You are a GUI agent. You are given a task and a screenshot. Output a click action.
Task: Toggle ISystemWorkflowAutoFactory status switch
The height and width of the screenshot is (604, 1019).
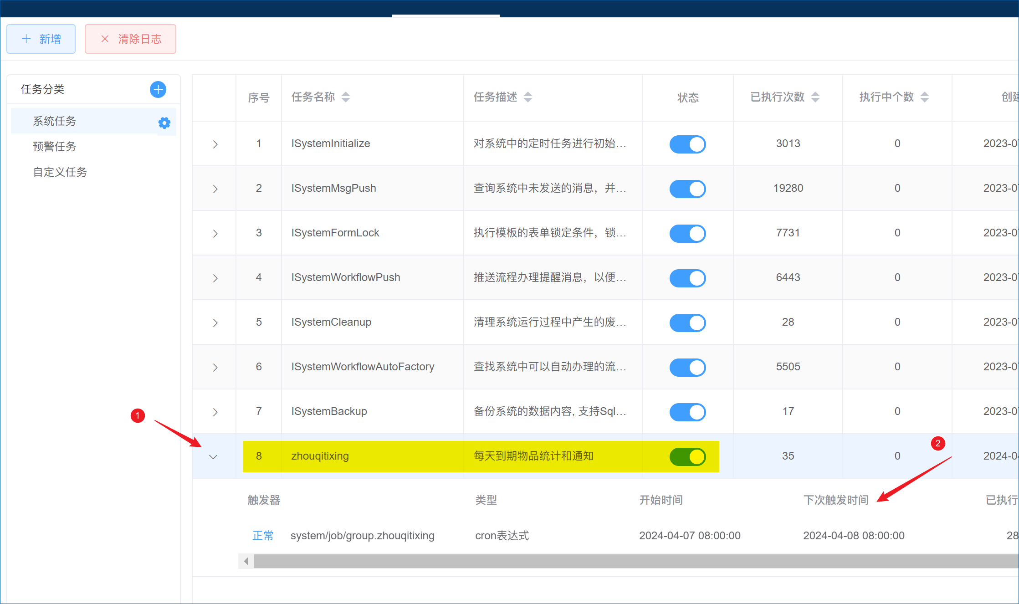(x=687, y=367)
